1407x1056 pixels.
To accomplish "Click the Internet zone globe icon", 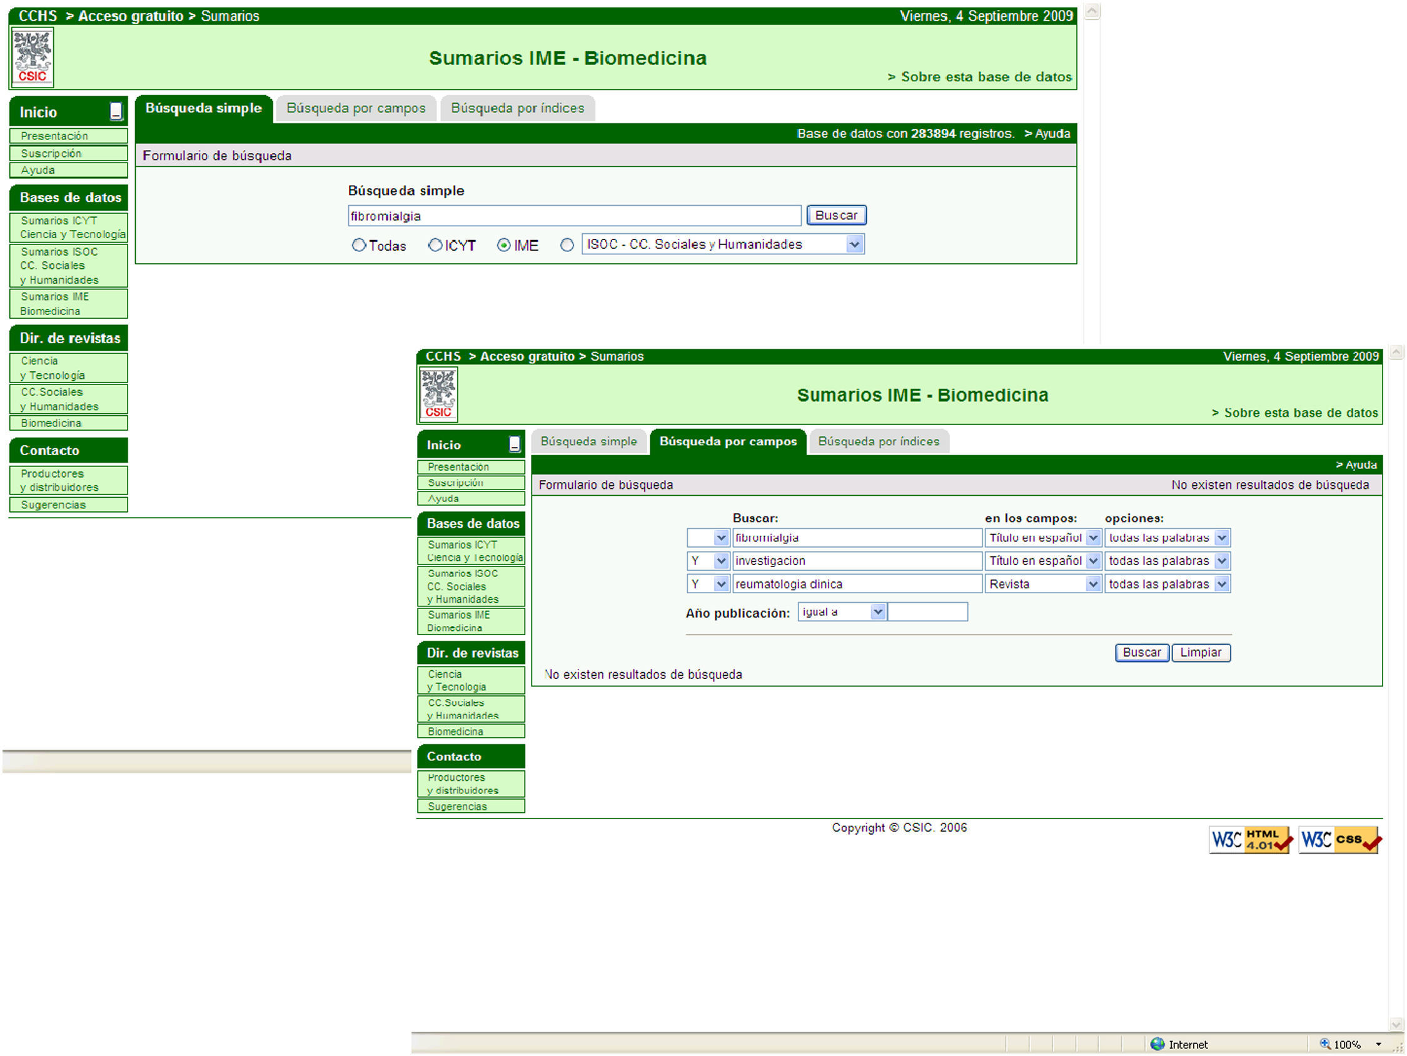I will pyautogui.click(x=1157, y=1044).
